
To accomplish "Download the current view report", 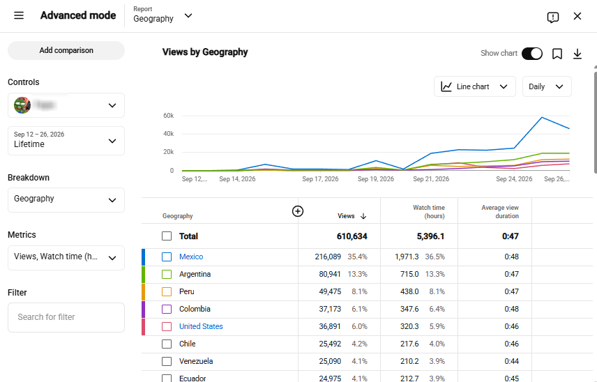I will 577,54.
